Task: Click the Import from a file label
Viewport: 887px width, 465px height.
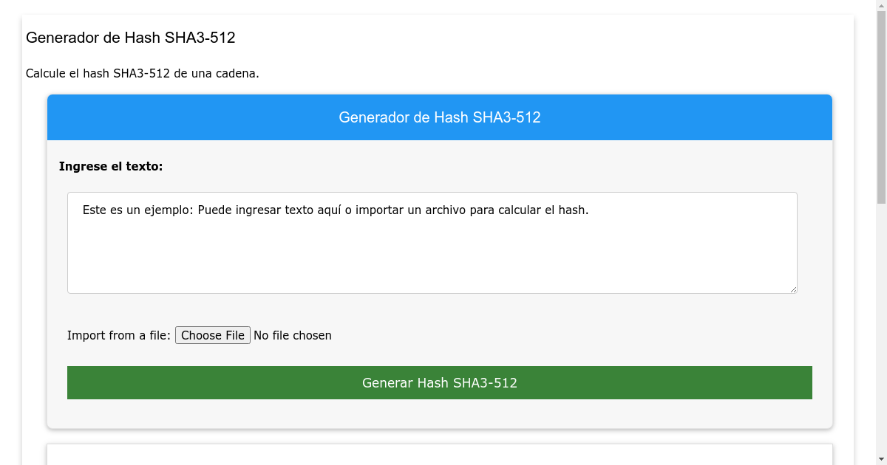Action: pyautogui.click(x=118, y=335)
